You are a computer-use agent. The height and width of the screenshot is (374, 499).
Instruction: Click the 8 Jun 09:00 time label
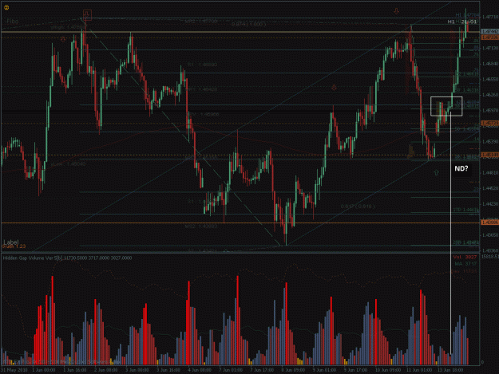pos(293,370)
